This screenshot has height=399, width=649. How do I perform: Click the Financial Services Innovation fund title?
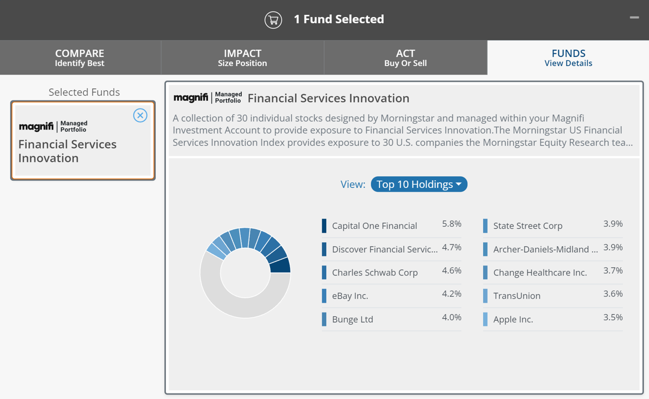point(328,98)
